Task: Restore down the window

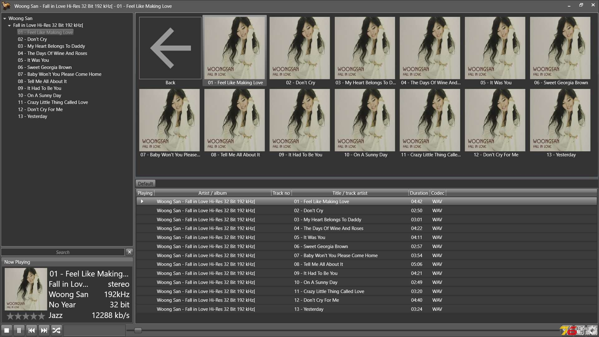Action: pos(581,5)
